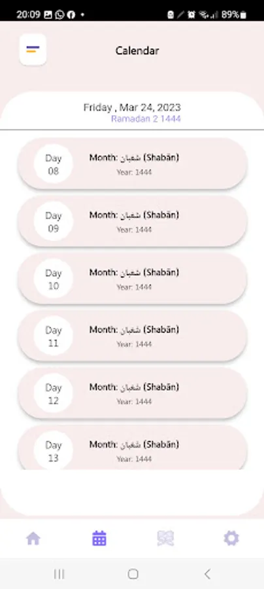Tap Android back navigation button
The width and height of the screenshot is (264, 589).
(207, 573)
